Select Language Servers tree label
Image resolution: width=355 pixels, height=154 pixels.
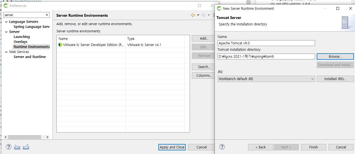pyautogui.click(x=24, y=22)
